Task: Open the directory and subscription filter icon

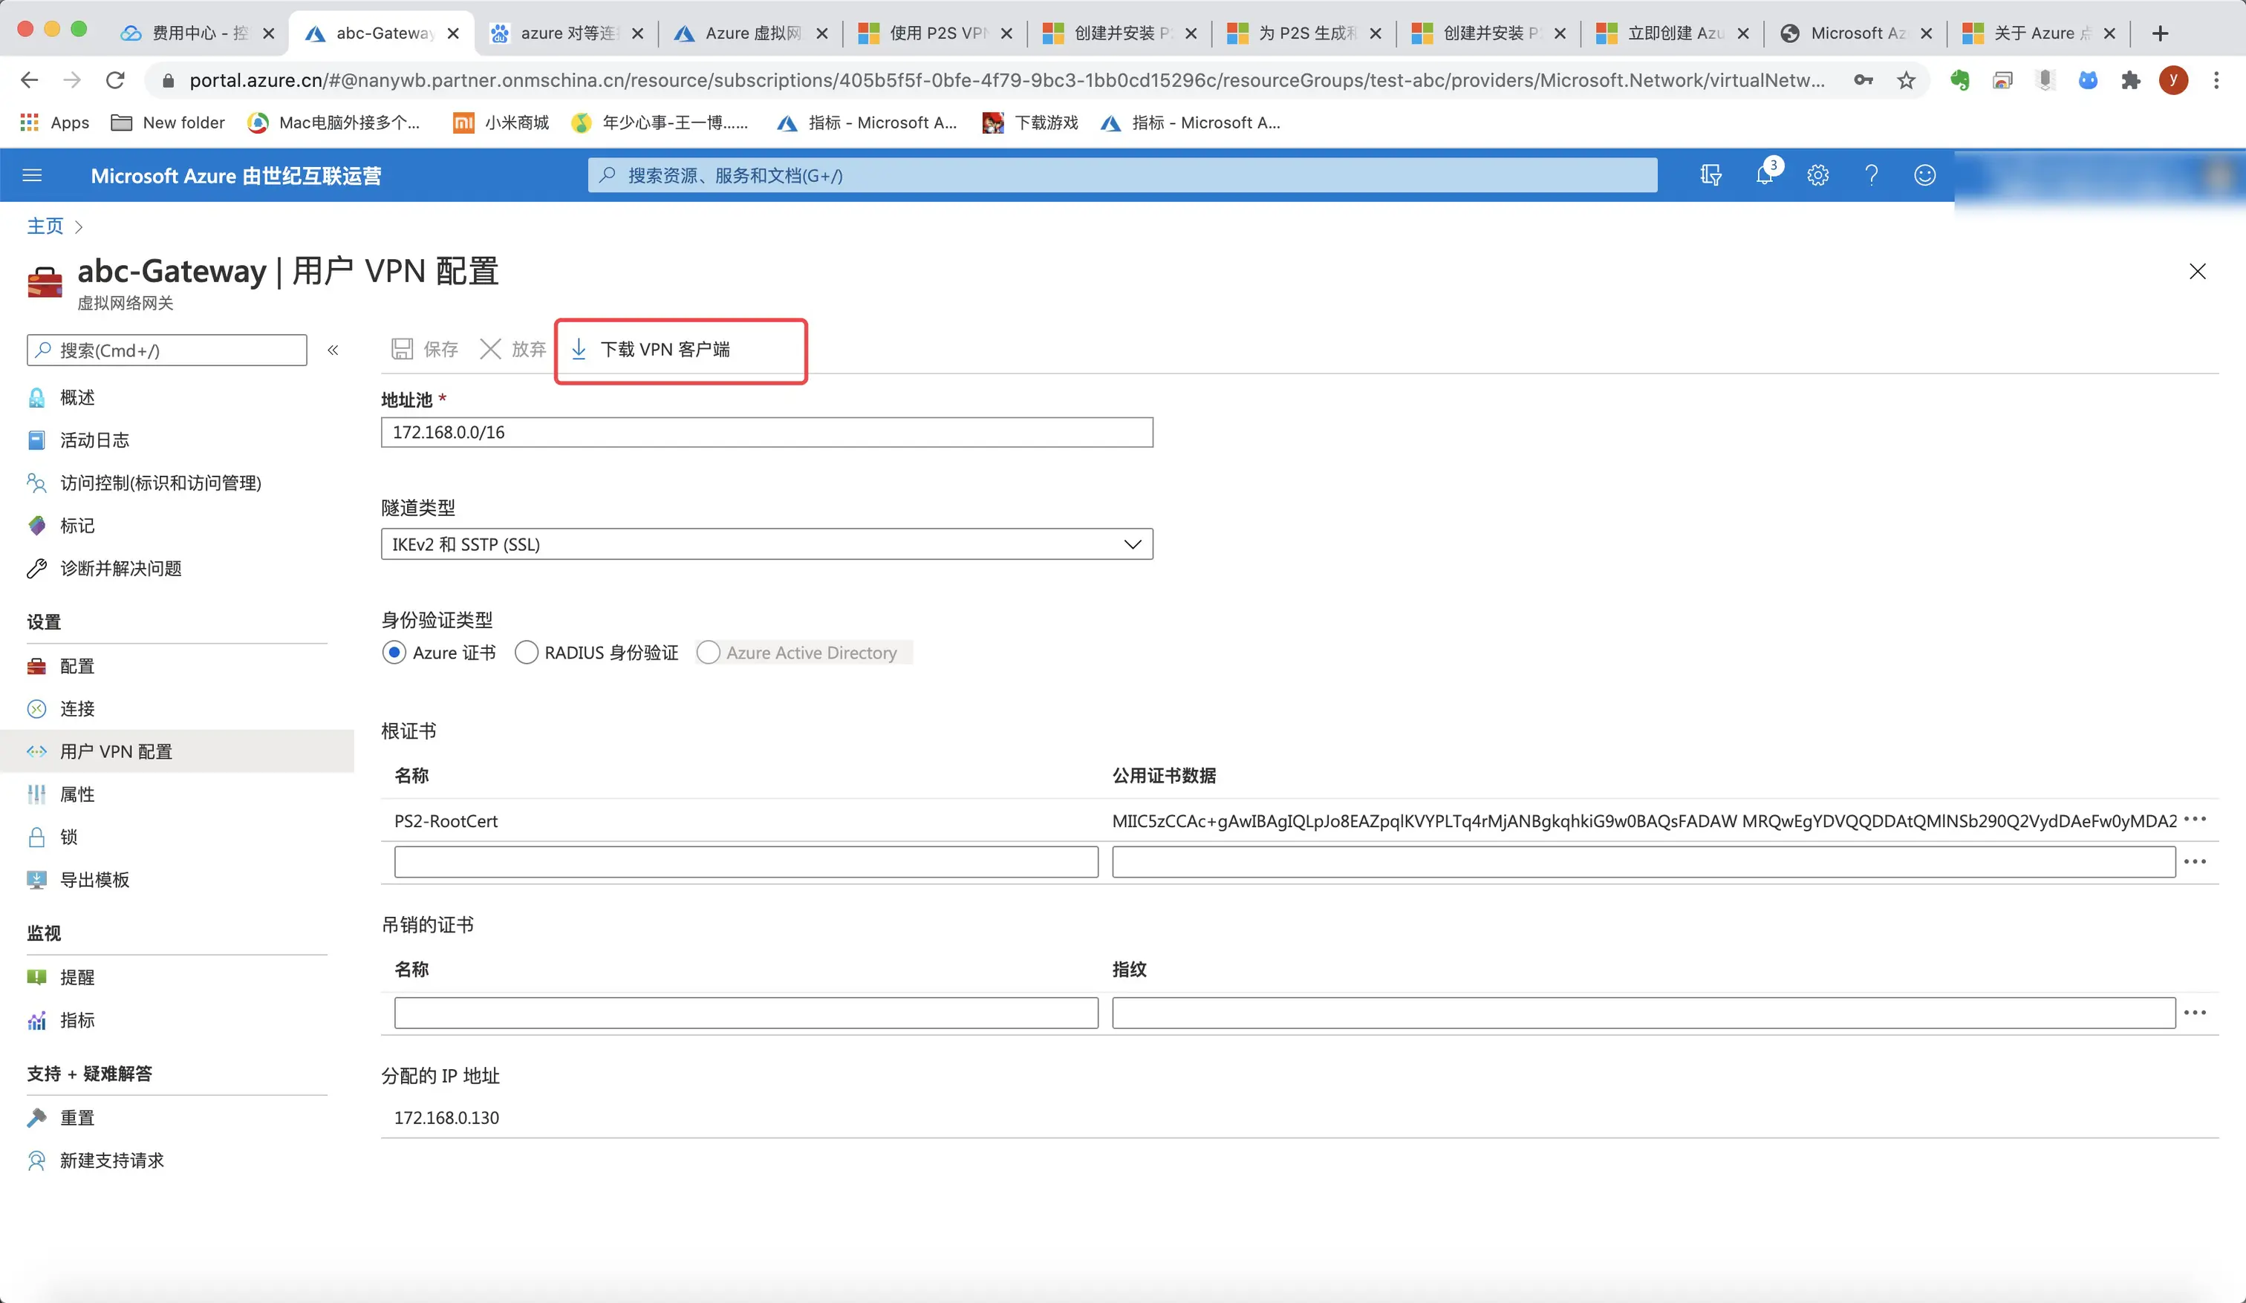Action: (1710, 175)
